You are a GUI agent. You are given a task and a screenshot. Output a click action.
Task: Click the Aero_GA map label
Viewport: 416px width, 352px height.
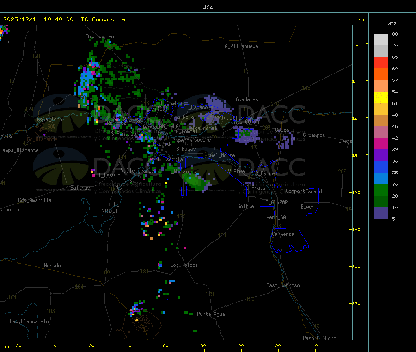click(x=276, y=217)
